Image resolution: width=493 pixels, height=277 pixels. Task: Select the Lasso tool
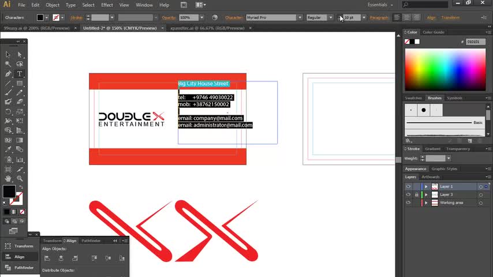[20, 64]
